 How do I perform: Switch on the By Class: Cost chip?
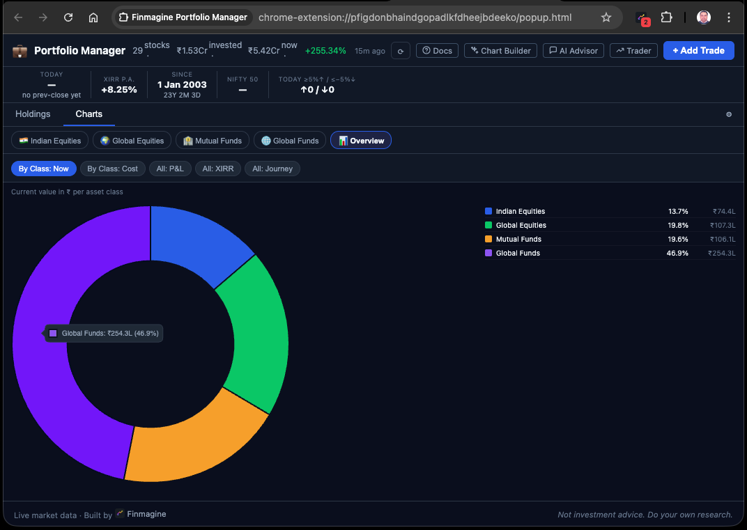tap(112, 168)
